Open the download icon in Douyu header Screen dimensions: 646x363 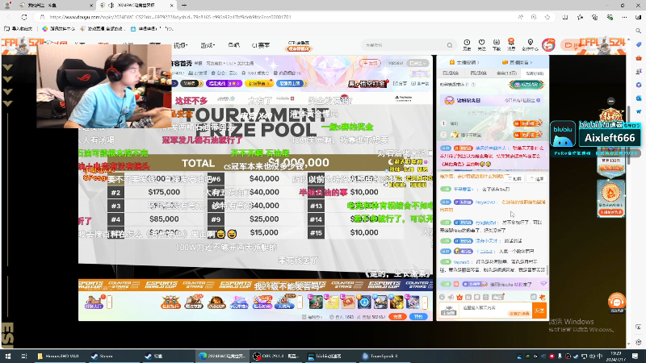coord(497,44)
